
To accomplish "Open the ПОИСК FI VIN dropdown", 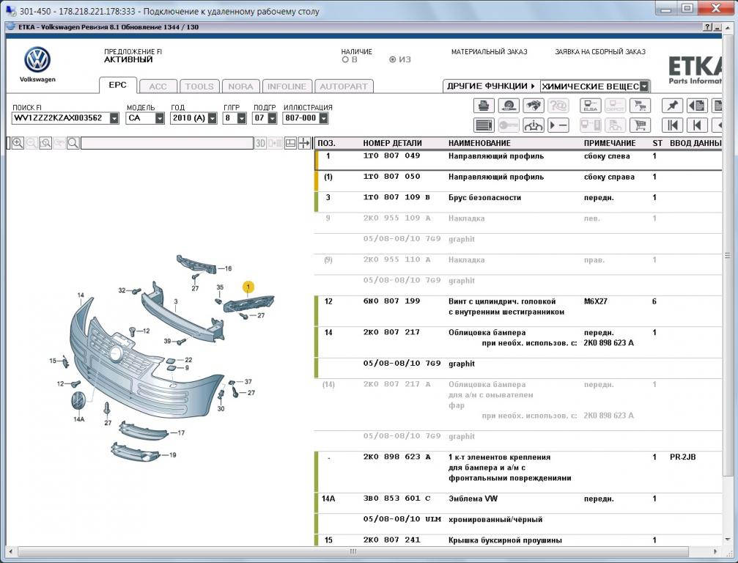I will [x=114, y=118].
